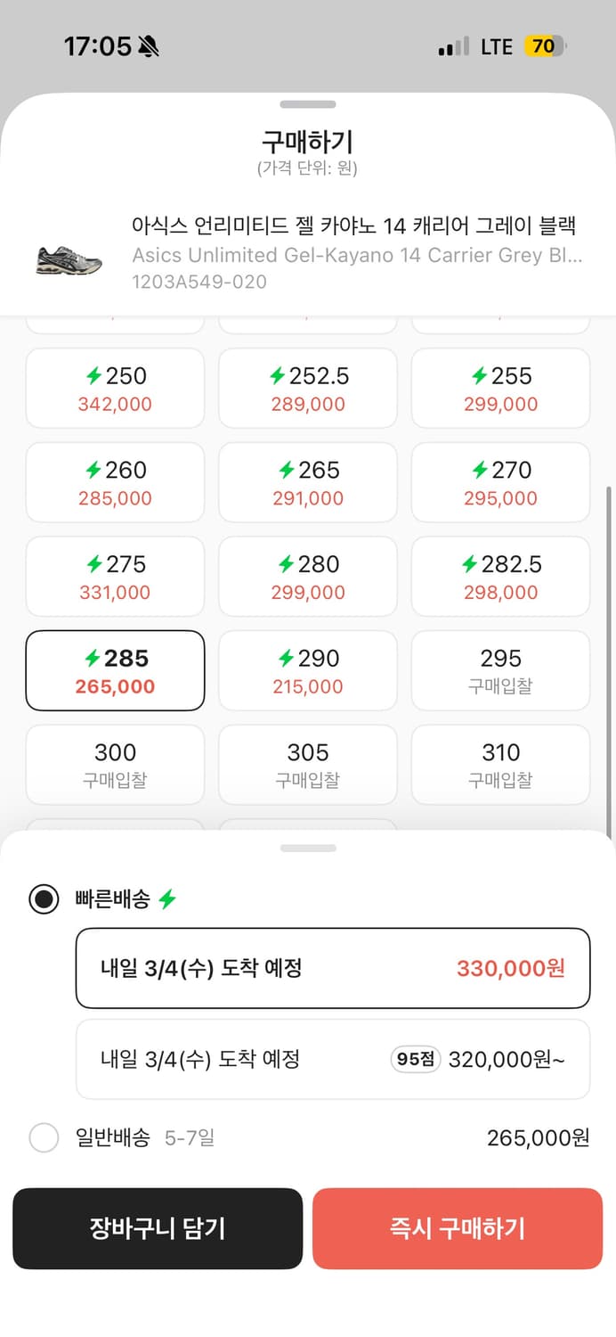This screenshot has height=1337, width=616.
Task: Tap the 95점 score badge
Action: click(414, 1059)
